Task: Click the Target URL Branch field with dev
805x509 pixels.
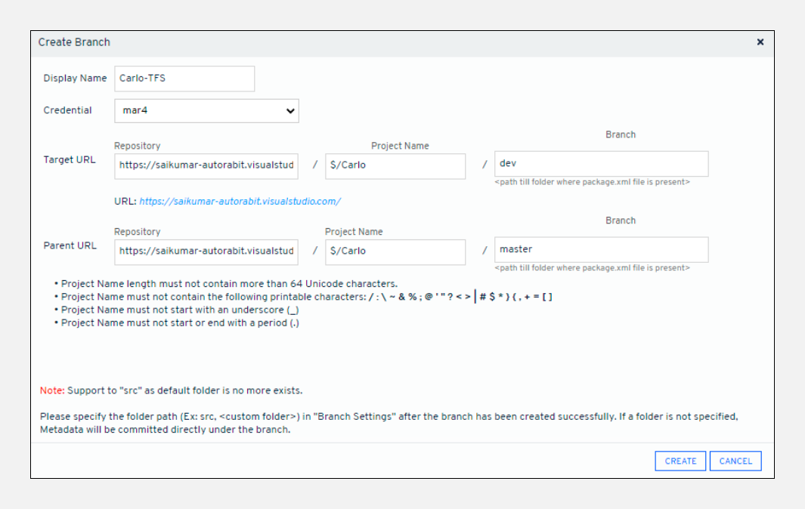Action: click(601, 163)
